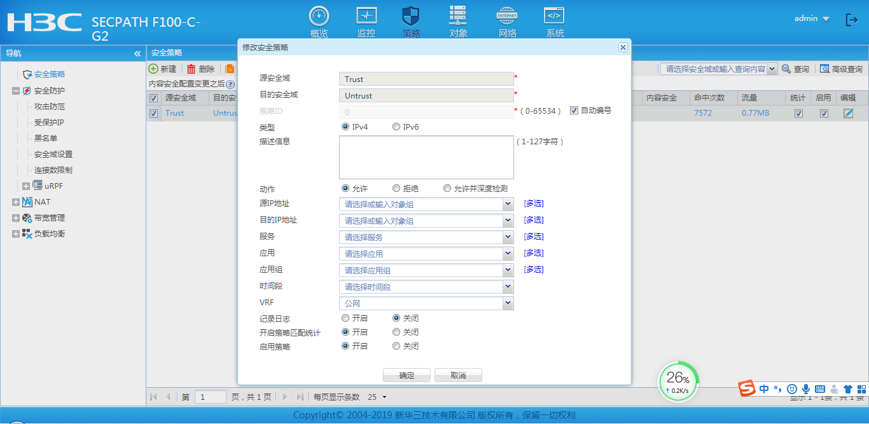Click 多选 link for 源IP地址
Image resolution: width=869 pixels, height=424 pixels.
(x=534, y=203)
